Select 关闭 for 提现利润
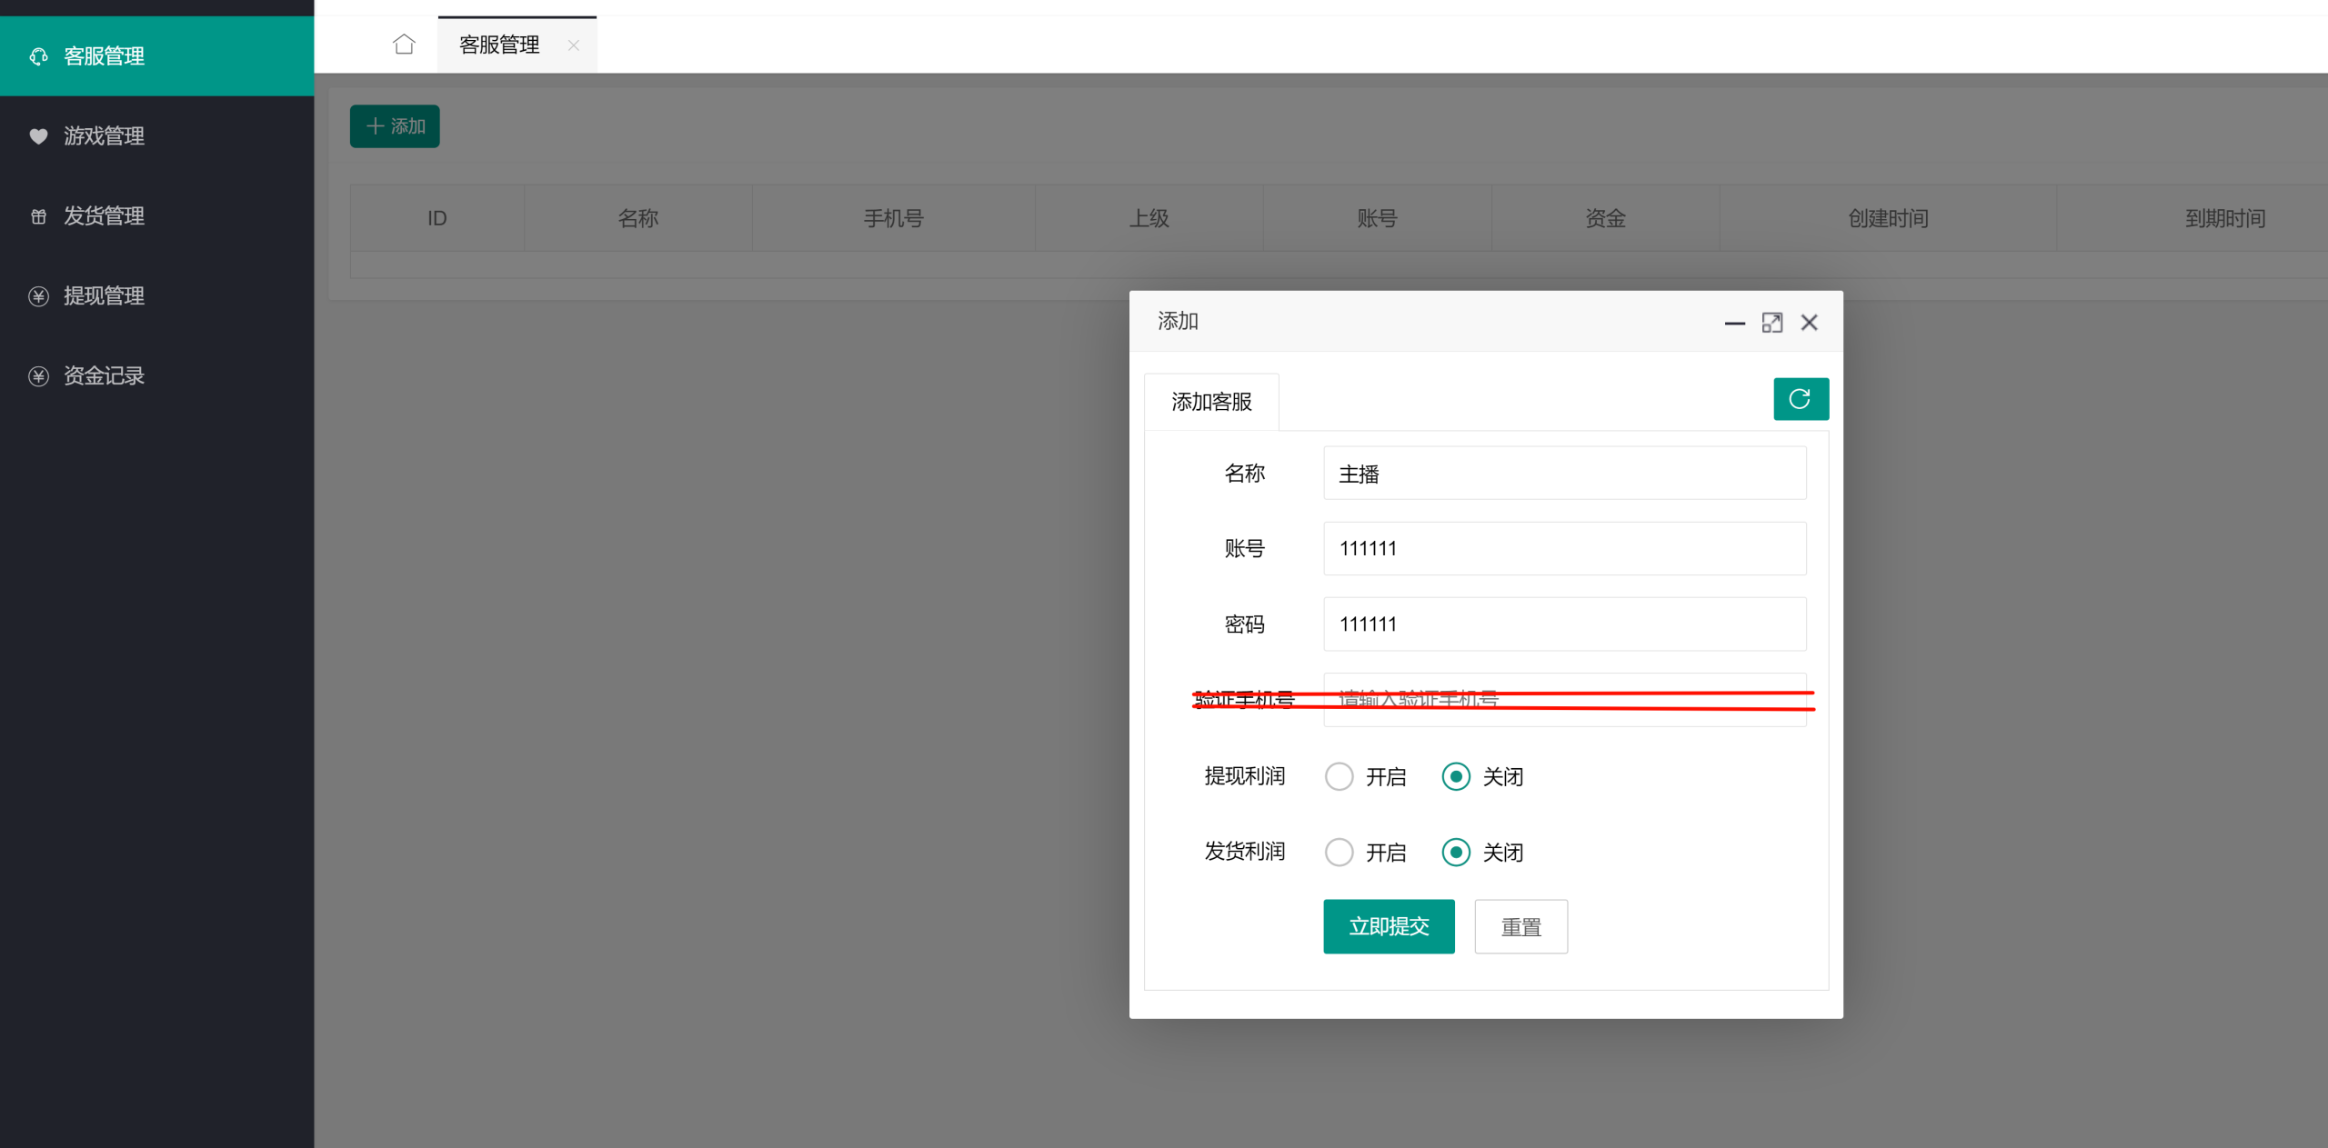Viewport: 2328px width, 1148px height. coord(1455,776)
